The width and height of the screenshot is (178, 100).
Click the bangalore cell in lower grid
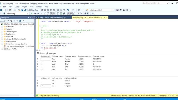(68, 86)
